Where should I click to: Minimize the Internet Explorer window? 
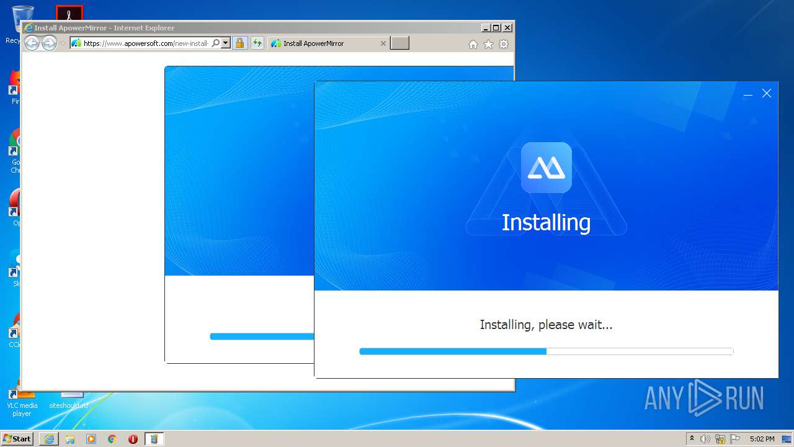486,28
